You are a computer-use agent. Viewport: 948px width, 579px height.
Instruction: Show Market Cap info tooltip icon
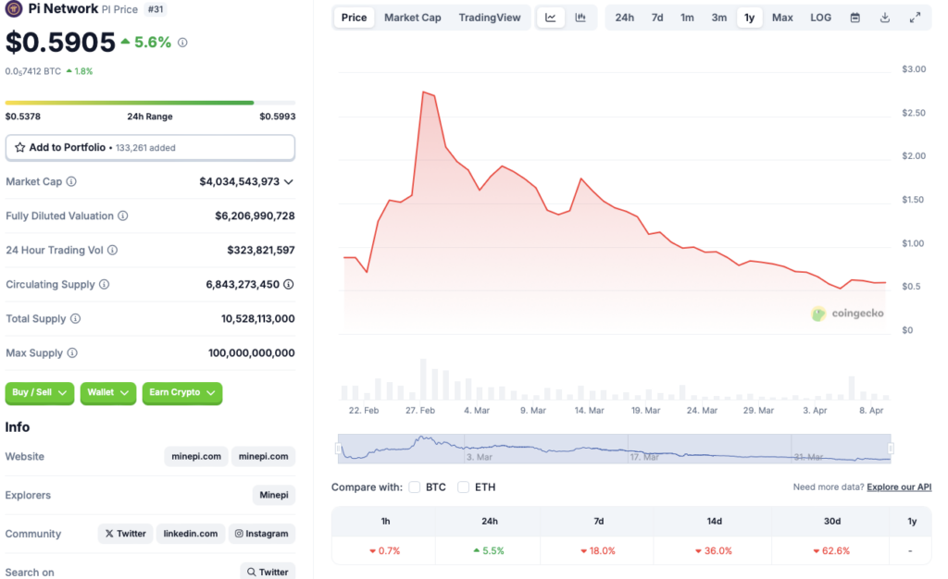tap(71, 181)
